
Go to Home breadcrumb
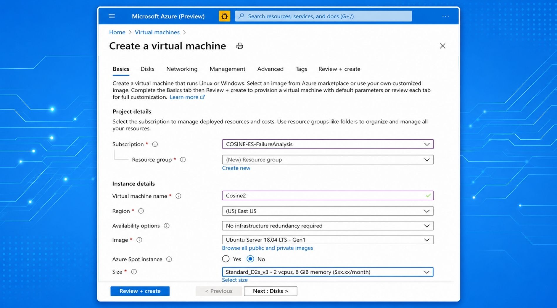point(117,32)
